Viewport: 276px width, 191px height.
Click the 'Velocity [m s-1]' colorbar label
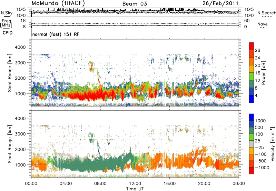point(273,144)
